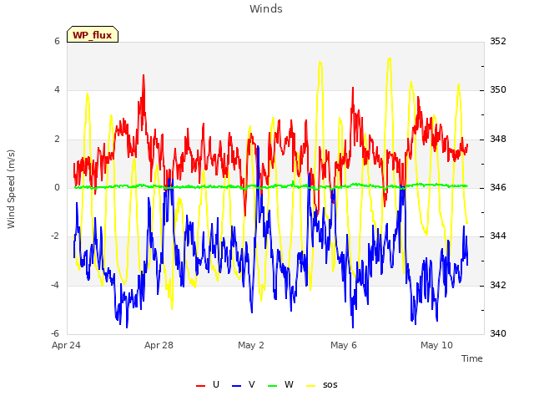Select the Apr 28 x-axis label
Screen dimensions: 534x401
[x=159, y=345]
